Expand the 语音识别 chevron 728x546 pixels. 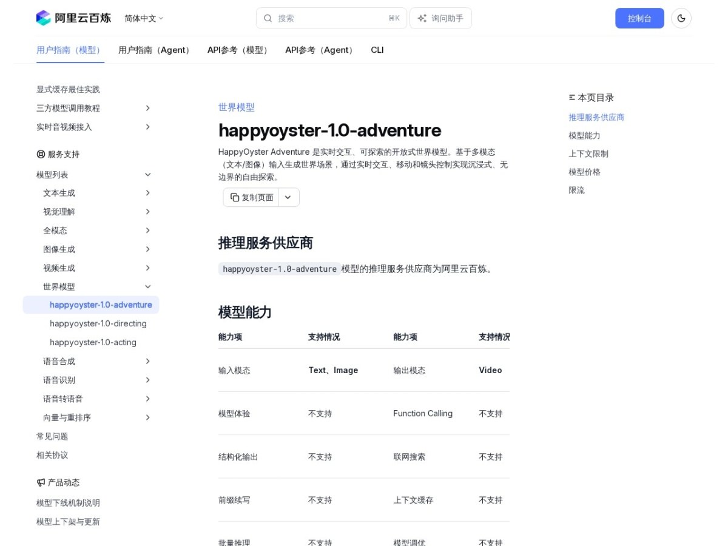147,380
